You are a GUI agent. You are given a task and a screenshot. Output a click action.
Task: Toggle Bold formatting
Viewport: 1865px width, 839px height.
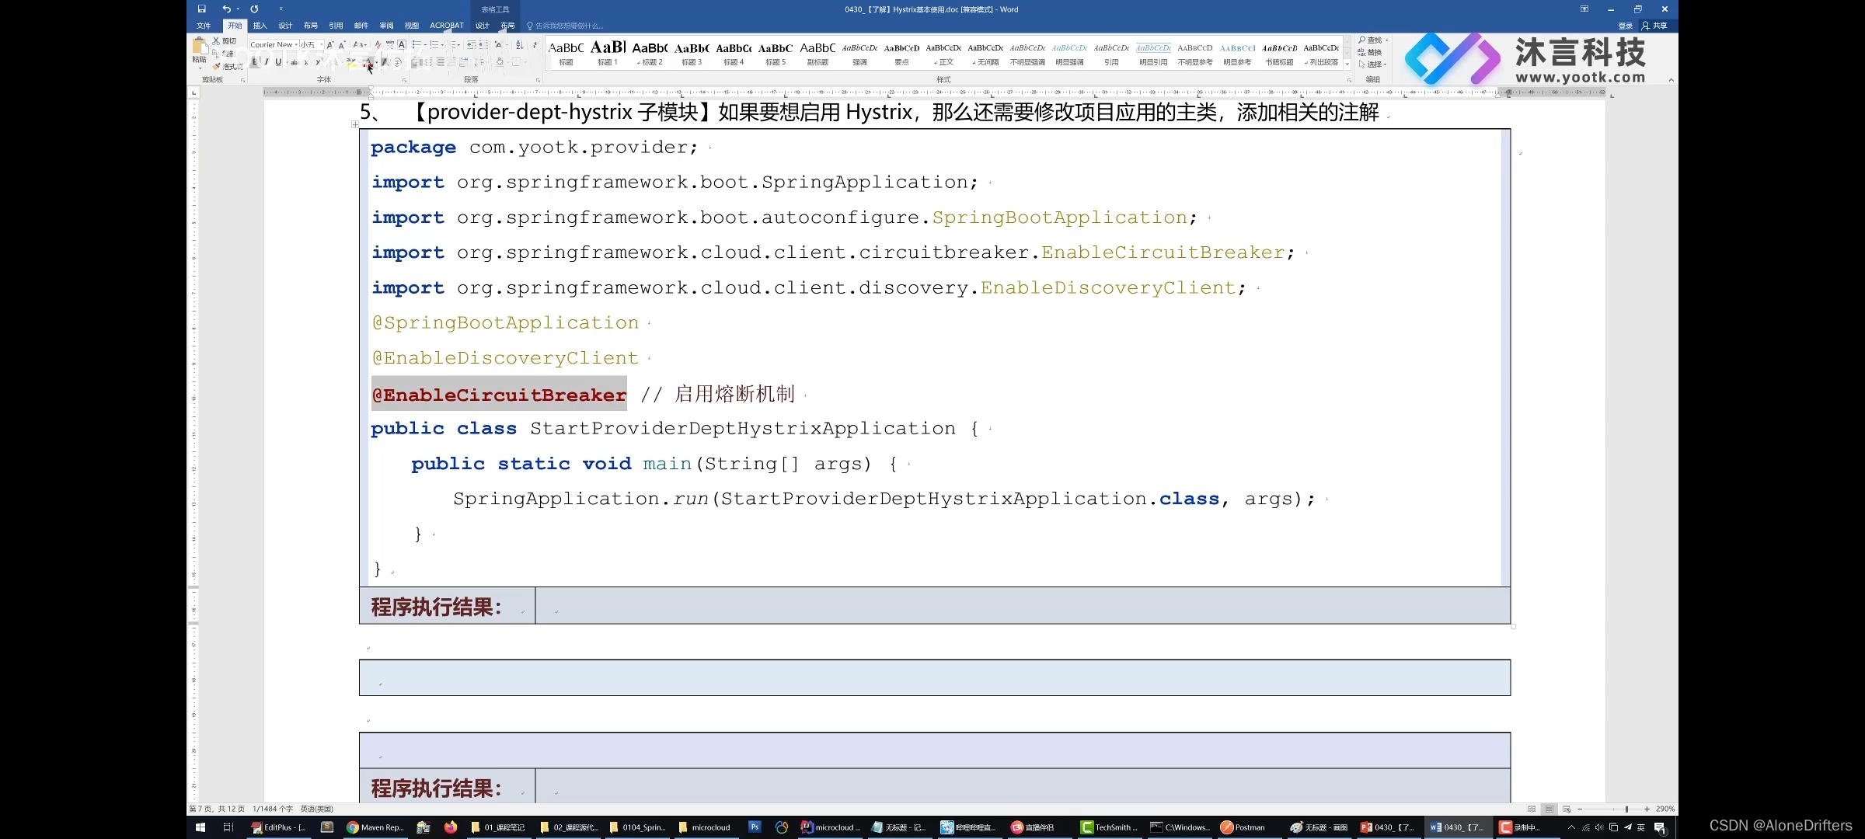click(254, 62)
